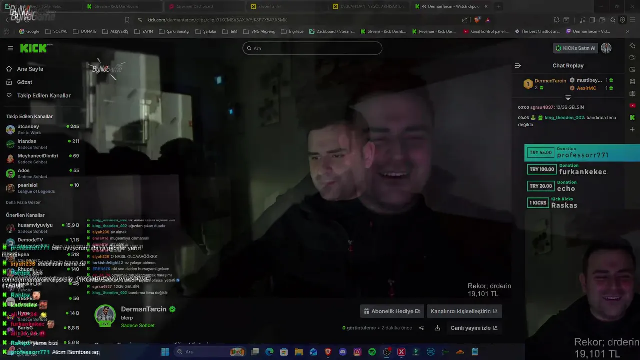Click king_theoden_002 in Chat Replay

click(564, 118)
